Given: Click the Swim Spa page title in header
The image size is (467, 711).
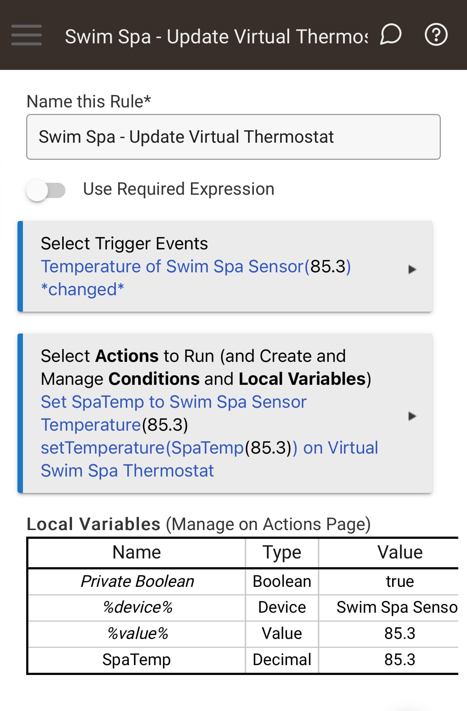Looking at the screenshot, I should [216, 36].
